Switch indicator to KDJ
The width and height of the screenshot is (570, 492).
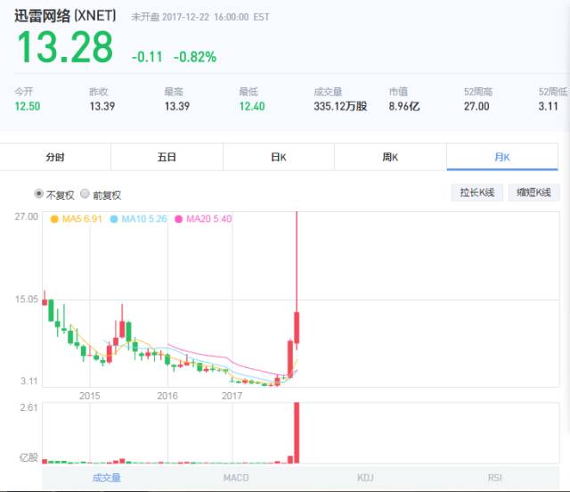[365, 478]
